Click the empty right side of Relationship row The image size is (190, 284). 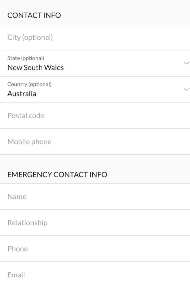click(139, 223)
